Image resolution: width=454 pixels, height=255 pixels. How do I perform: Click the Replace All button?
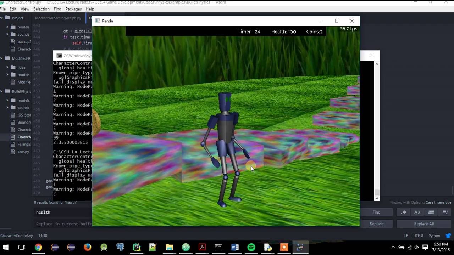coord(424,224)
